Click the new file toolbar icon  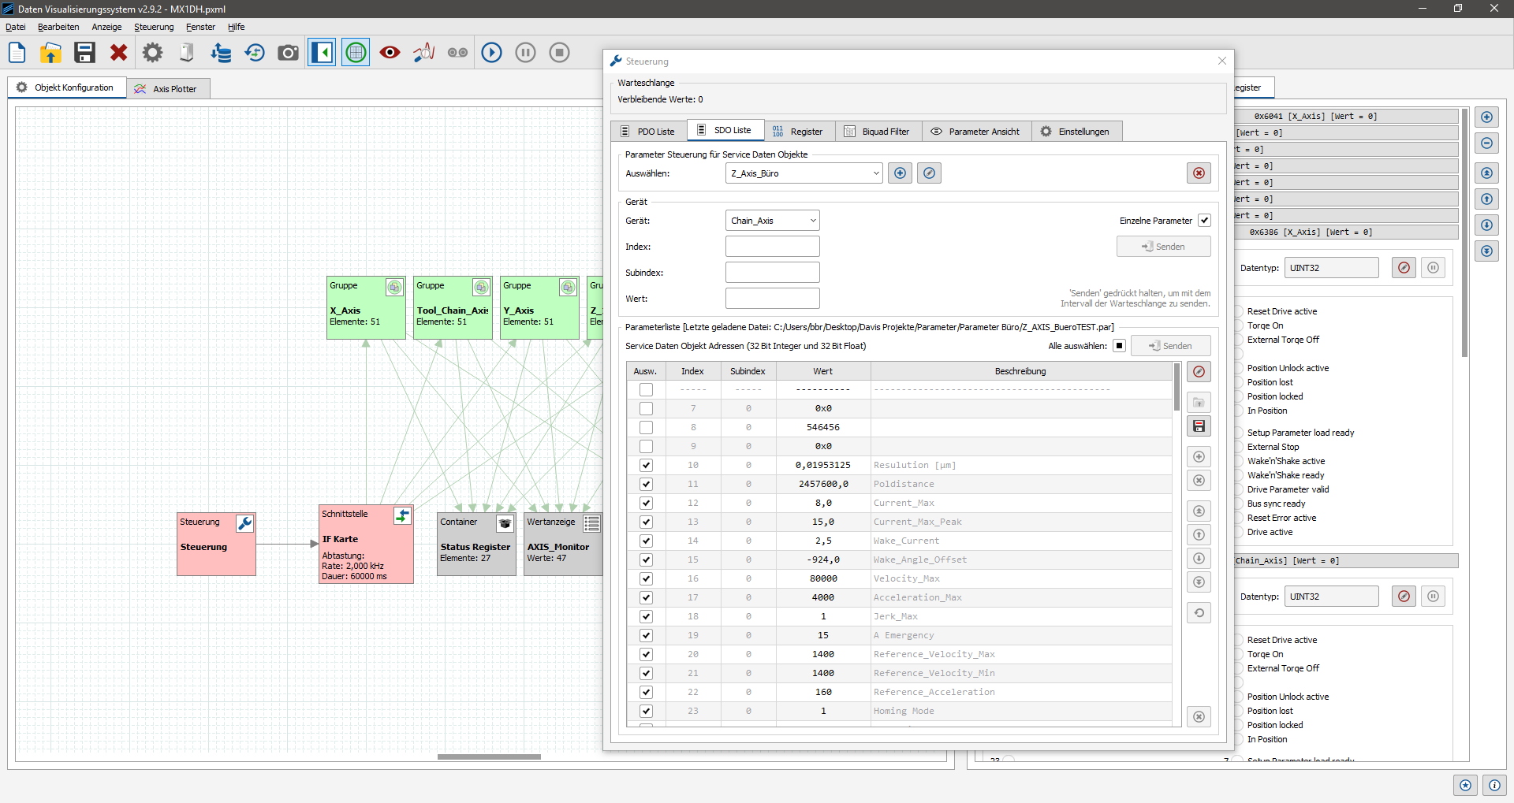point(17,53)
